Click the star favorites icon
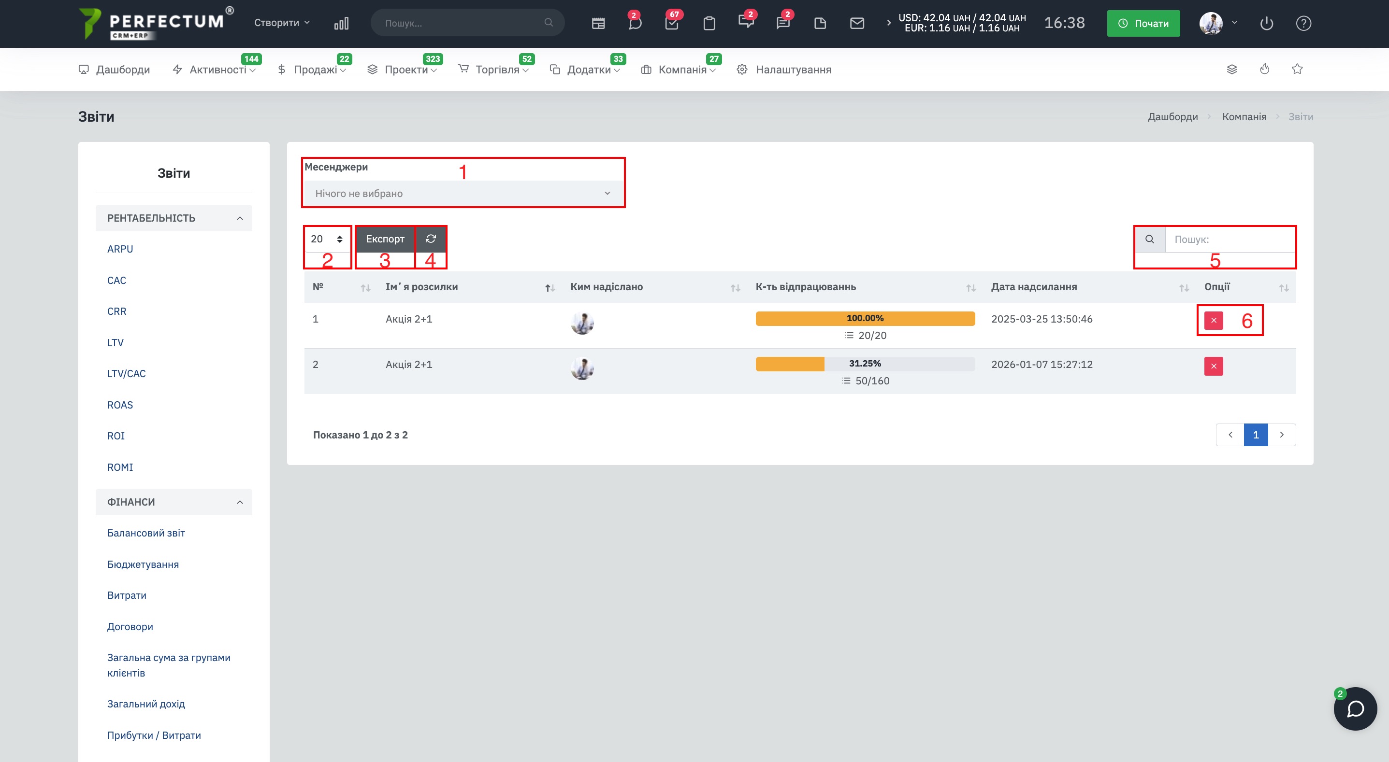The image size is (1389, 762). [1297, 69]
